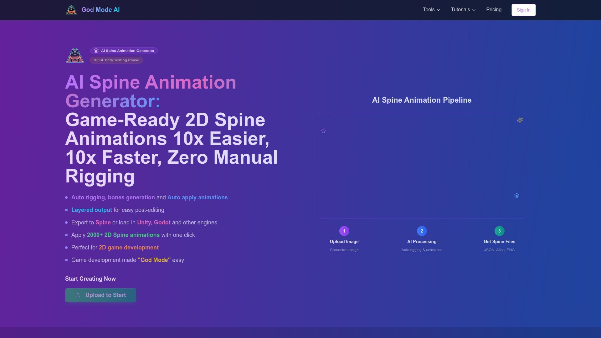Click the BETA Beta Testing Phase badge
The height and width of the screenshot is (338, 601).
tap(116, 60)
